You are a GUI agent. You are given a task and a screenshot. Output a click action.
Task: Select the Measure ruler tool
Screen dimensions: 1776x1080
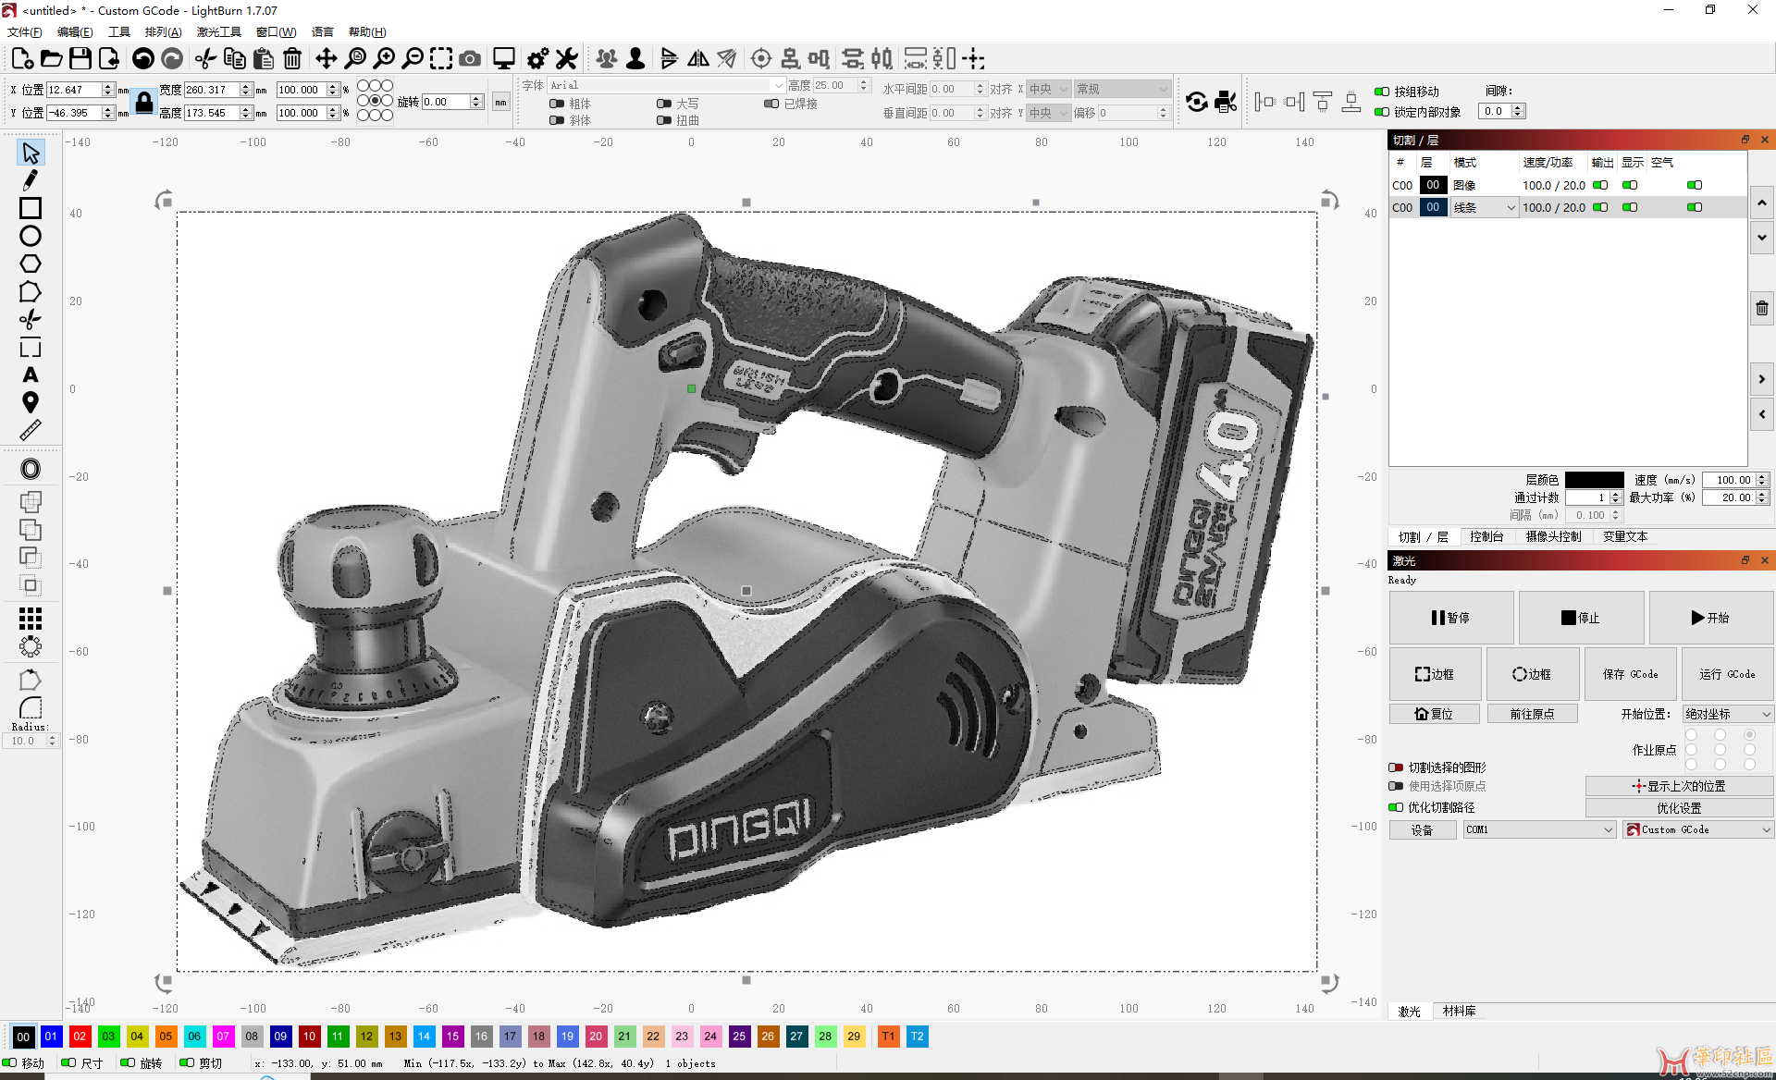pyautogui.click(x=31, y=430)
